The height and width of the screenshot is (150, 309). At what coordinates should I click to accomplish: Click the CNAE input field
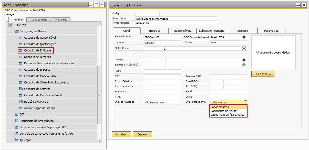(228, 97)
